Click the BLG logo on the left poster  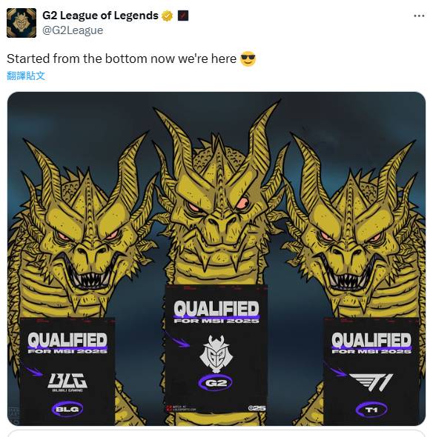click(x=67, y=381)
